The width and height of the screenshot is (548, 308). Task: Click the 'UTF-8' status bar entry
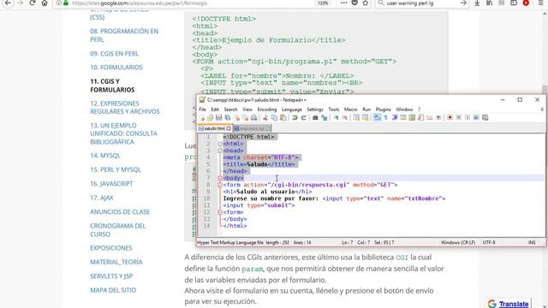(489, 242)
